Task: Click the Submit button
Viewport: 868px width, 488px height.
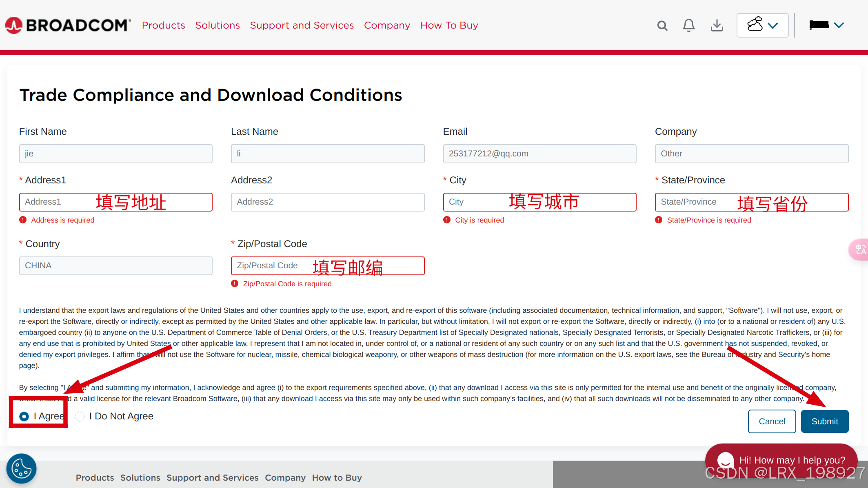Action: click(x=824, y=421)
